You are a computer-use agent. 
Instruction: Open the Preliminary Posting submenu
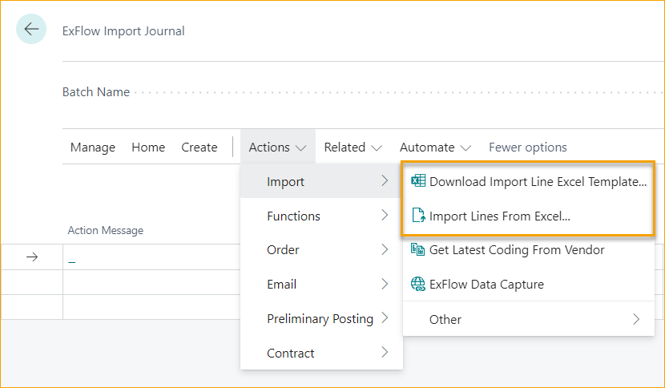pos(321,318)
